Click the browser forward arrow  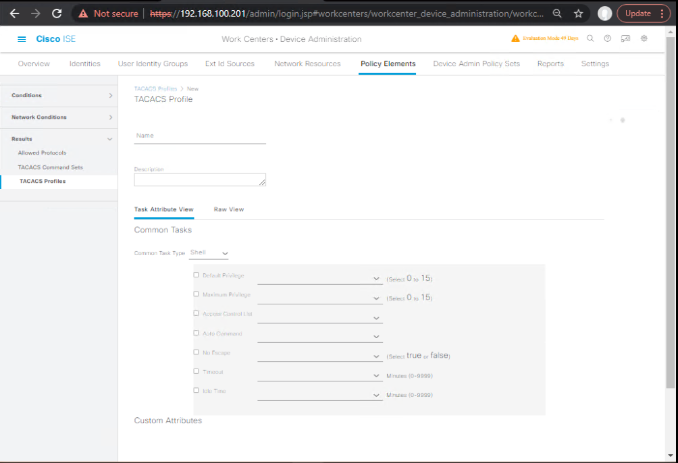36,13
